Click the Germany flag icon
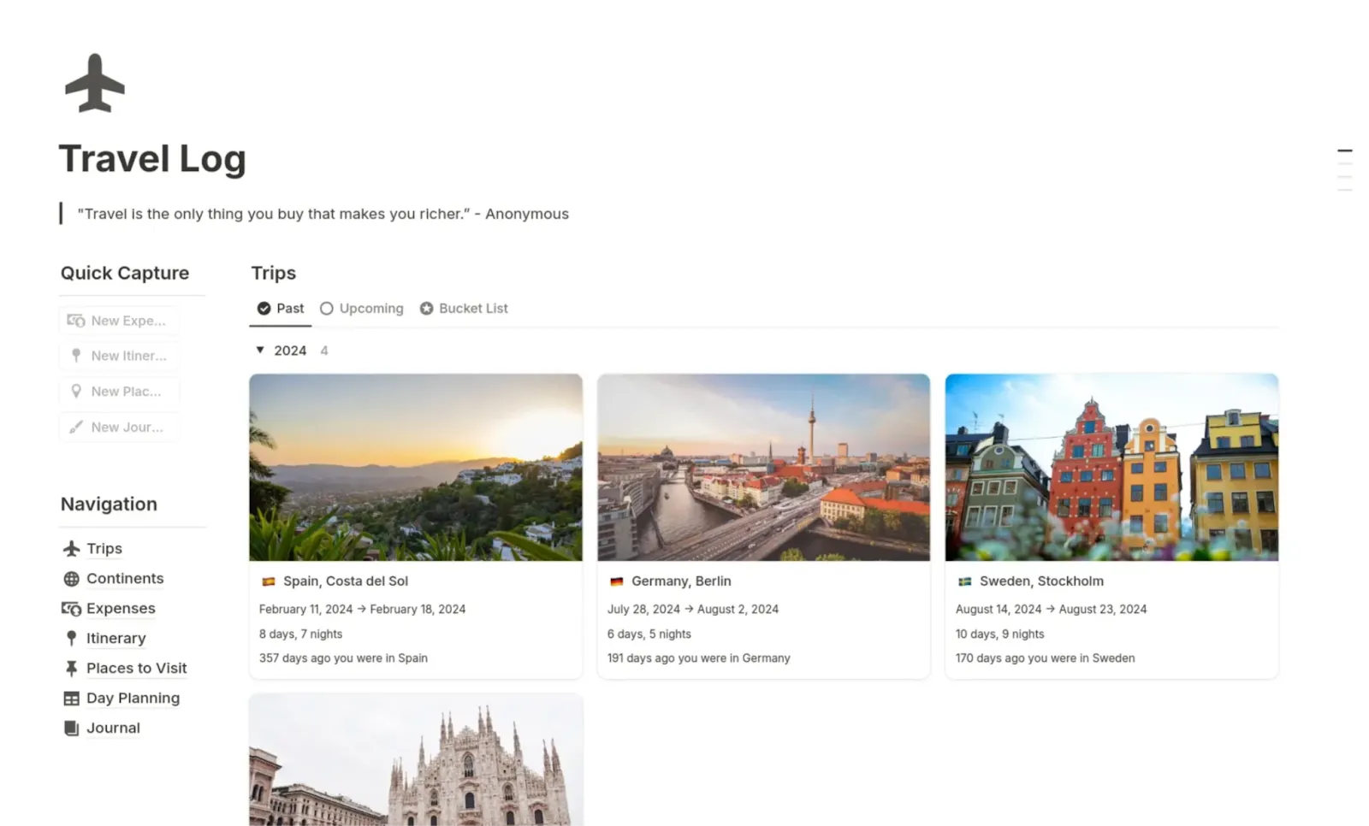The image size is (1369, 826). pos(617,581)
